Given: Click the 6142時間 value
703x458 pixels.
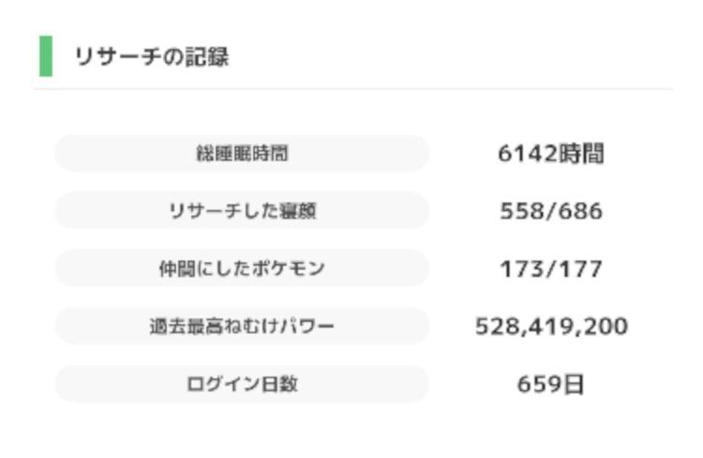Looking at the screenshot, I should click(551, 154).
